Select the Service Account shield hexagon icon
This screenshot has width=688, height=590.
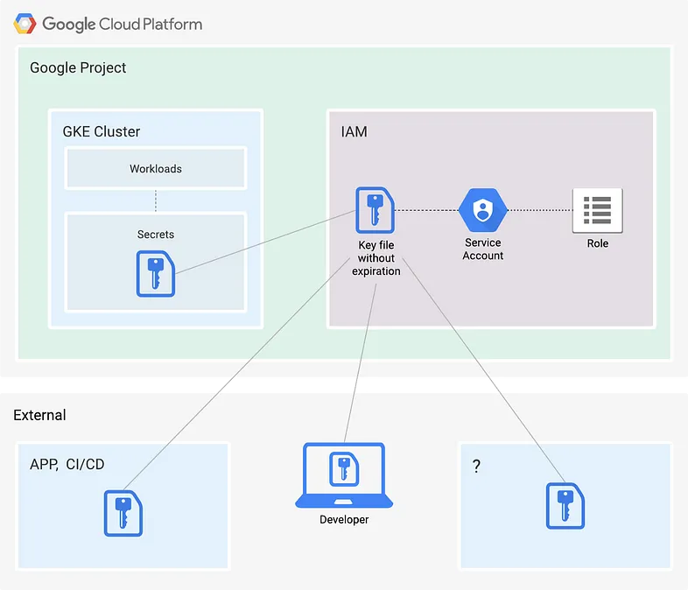482,210
